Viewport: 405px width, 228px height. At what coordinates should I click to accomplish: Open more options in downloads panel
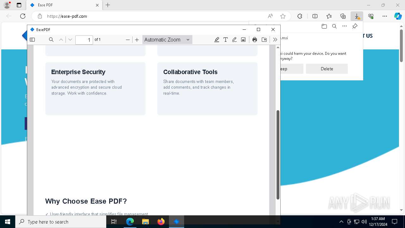point(345,26)
